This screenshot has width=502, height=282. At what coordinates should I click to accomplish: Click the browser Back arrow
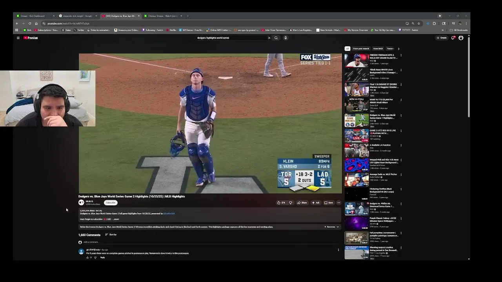[17, 23]
